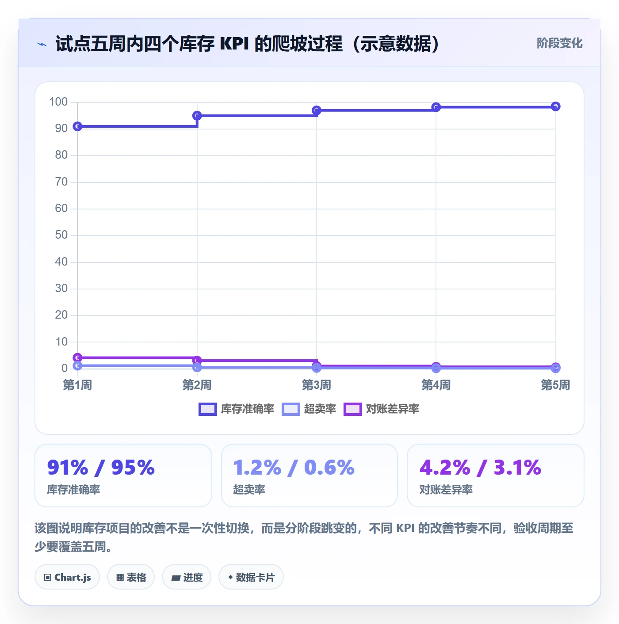
Task: Click the 超卖率 data point at 第1周
Action: click(77, 365)
